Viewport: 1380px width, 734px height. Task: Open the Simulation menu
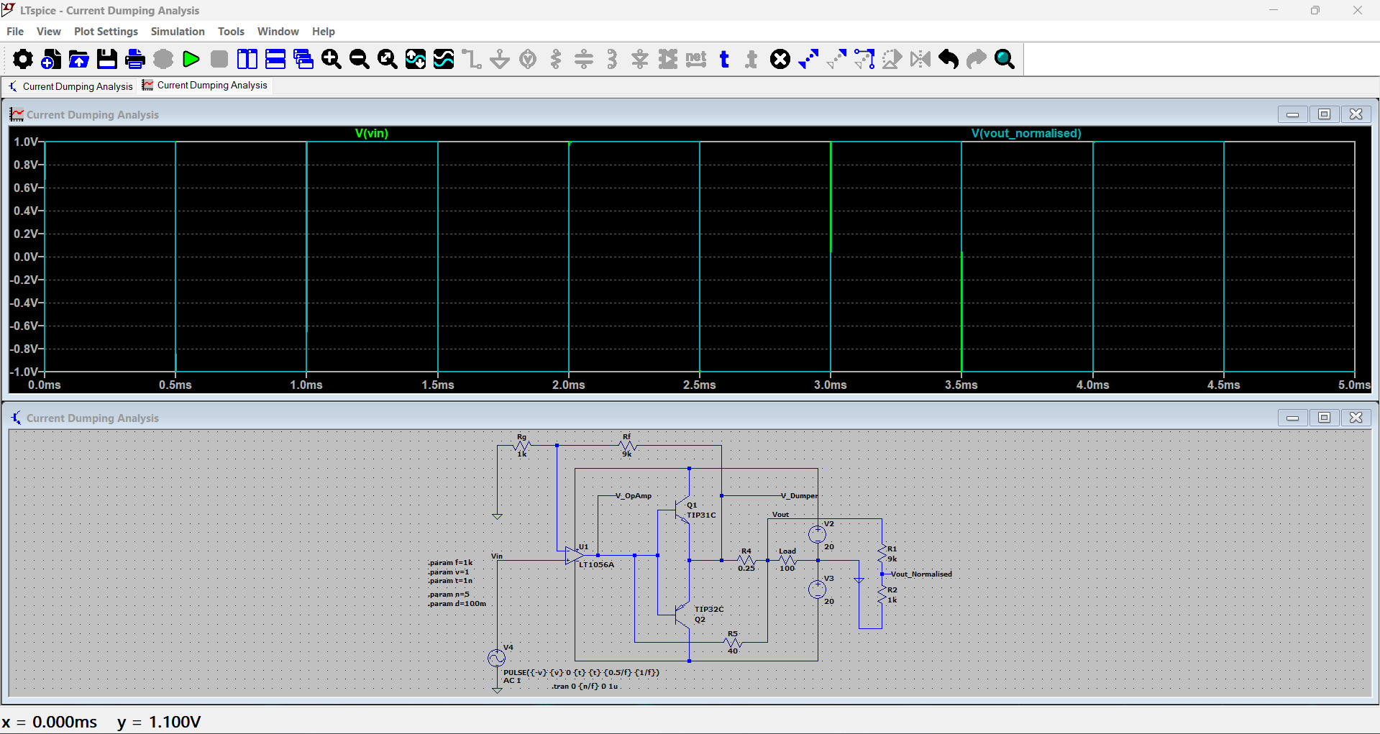(x=178, y=32)
